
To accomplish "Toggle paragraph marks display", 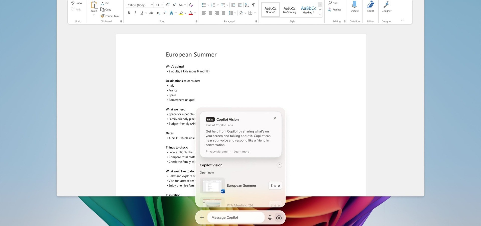I will click(254, 5).
